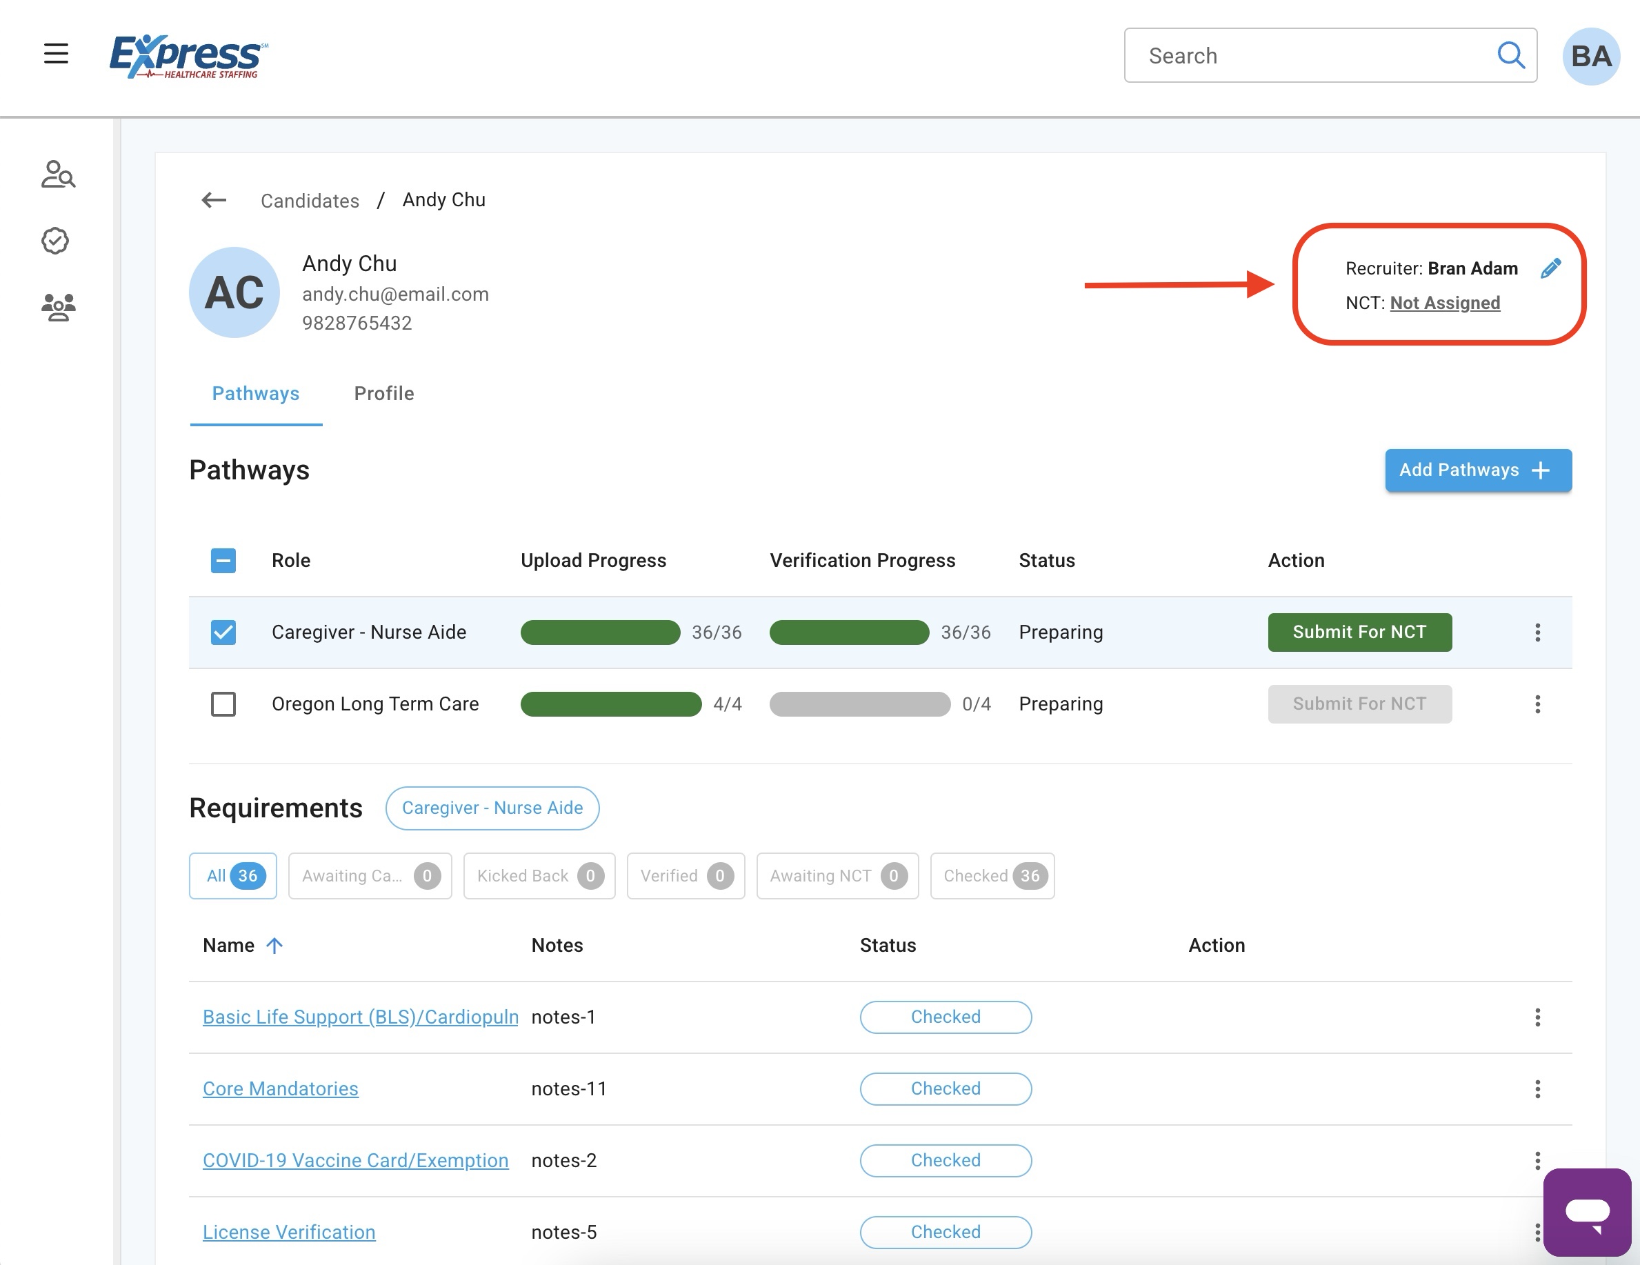1640x1265 pixels.
Task: Open the Not Assigned NCT link
Action: (1444, 303)
